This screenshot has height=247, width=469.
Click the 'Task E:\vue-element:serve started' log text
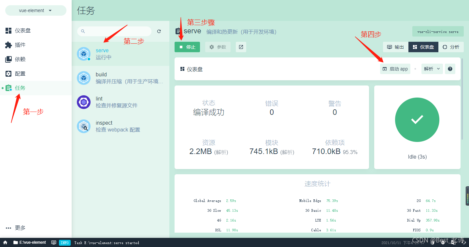(x=107, y=243)
